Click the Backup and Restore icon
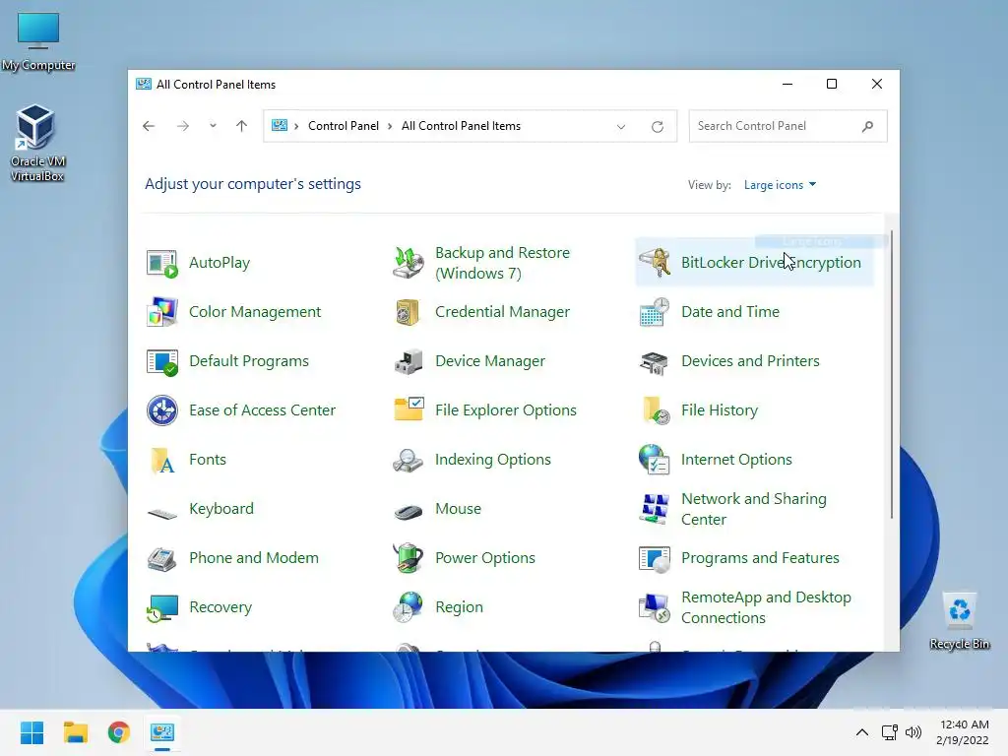Screen dimensions: 1008x756 click(x=409, y=263)
